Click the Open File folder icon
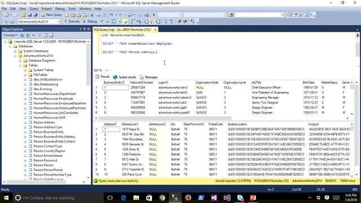 coord(24,15)
